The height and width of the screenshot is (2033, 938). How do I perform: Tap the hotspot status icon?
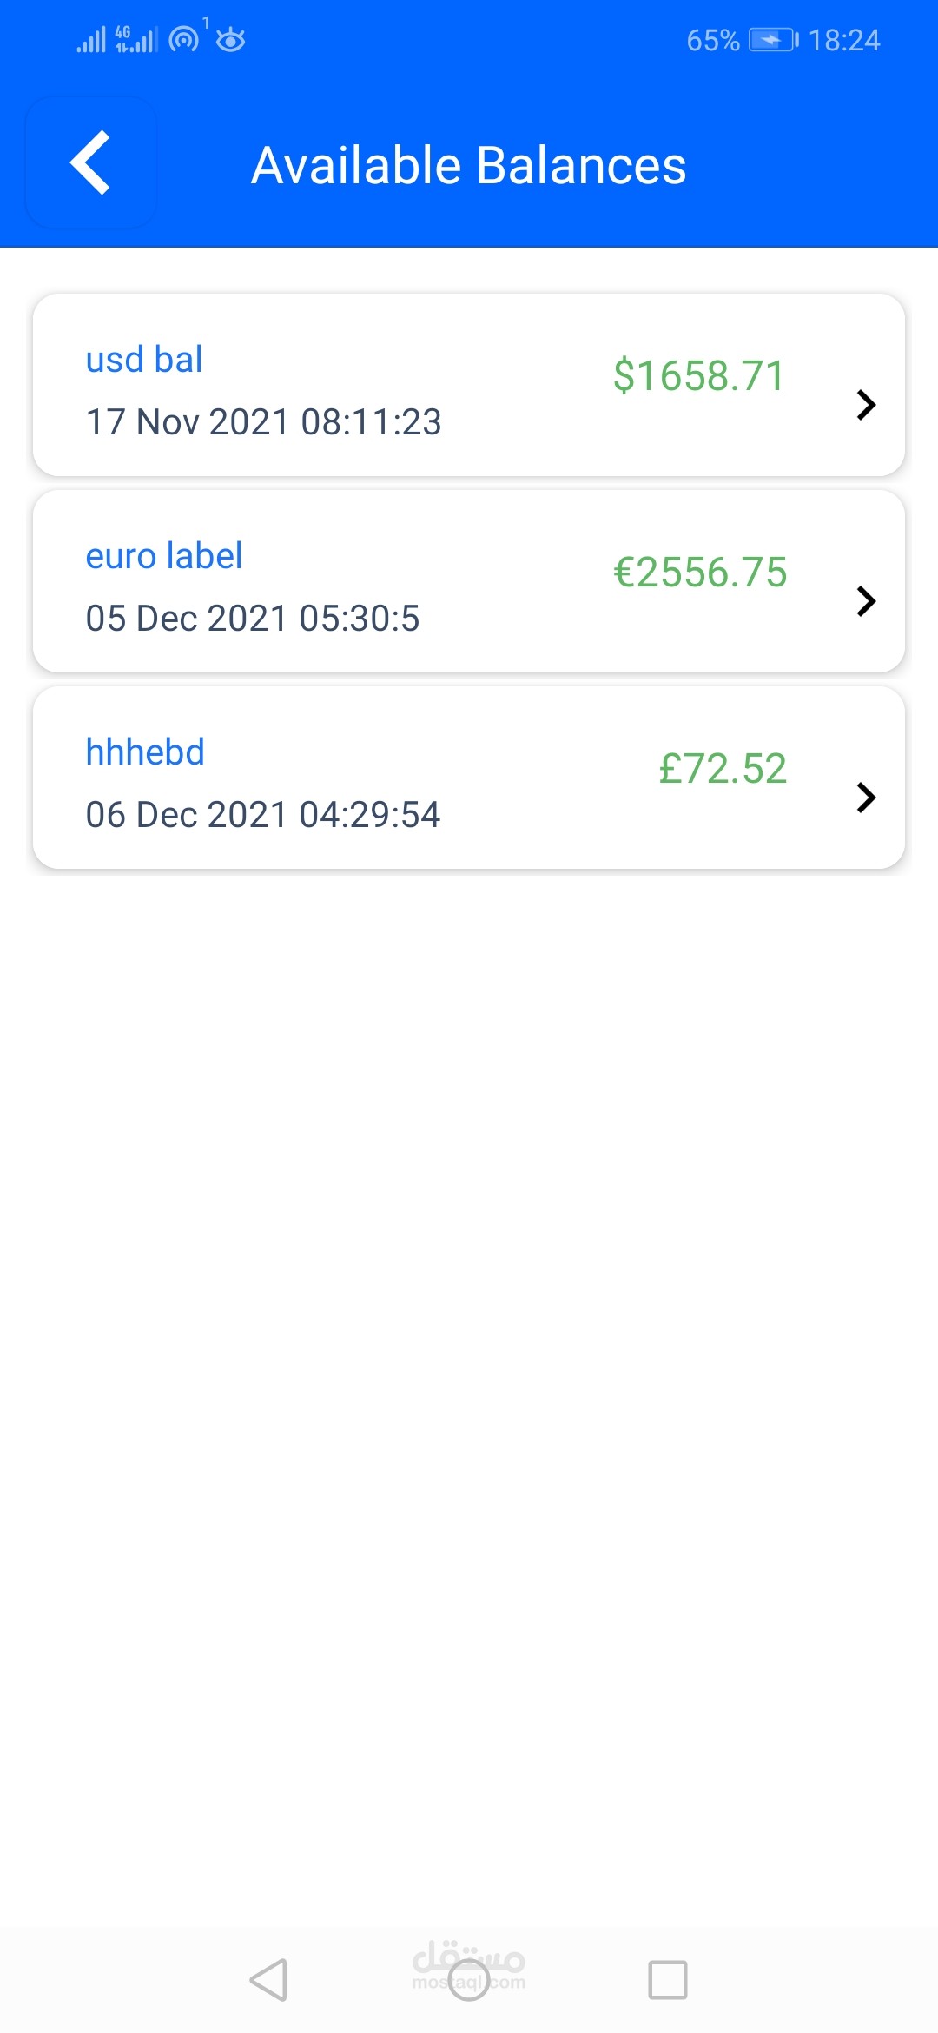coord(184,39)
